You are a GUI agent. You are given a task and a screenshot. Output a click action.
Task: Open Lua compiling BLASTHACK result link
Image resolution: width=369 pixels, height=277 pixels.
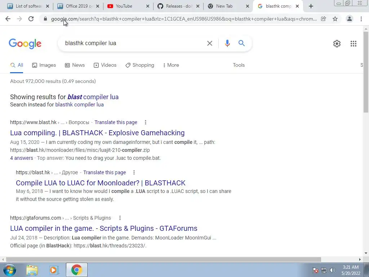(97, 133)
